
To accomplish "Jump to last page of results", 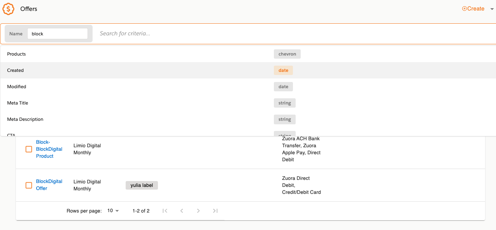I will tap(215, 211).
